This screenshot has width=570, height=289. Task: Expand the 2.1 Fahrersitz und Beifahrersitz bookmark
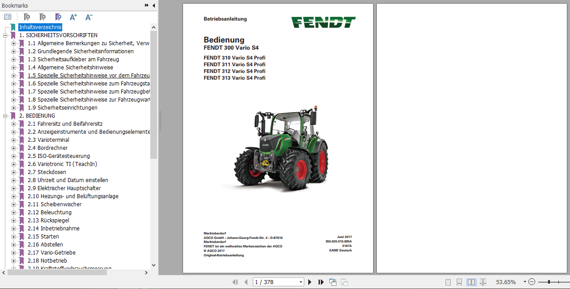[13, 124]
